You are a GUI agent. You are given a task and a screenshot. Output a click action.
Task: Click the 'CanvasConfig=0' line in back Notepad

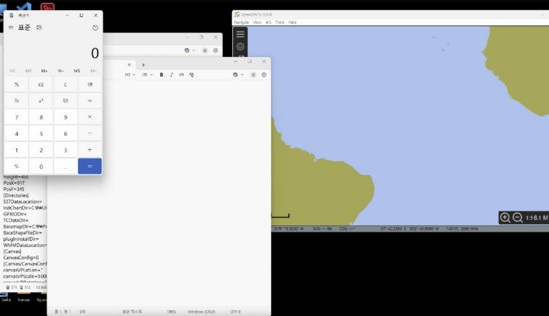21,257
